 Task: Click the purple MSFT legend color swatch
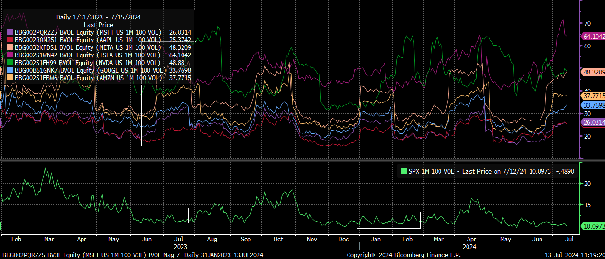click(x=10, y=32)
